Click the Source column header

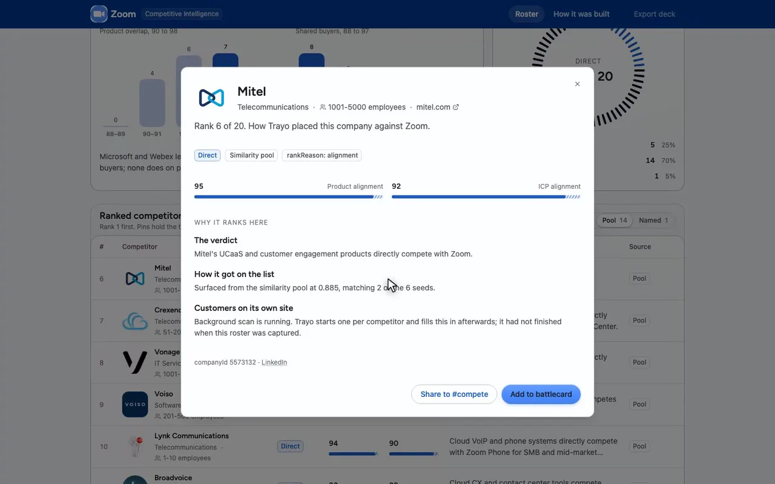pyautogui.click(x=640, y=247)
